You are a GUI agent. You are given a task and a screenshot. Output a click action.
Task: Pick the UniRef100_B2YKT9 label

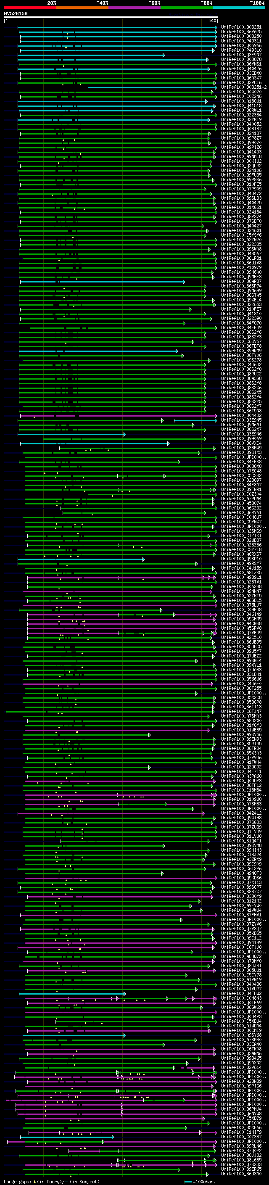click(x=241, y=120)
